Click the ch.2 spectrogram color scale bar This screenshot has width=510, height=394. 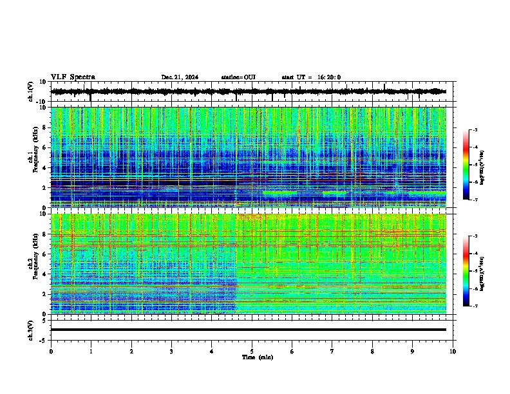tap(466, 271)
